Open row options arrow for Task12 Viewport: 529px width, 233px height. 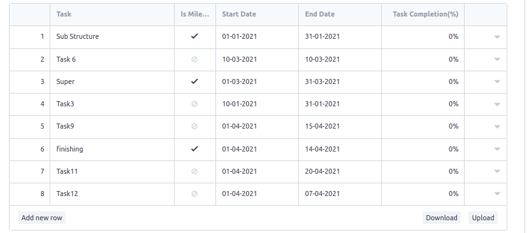pos(497,194)
